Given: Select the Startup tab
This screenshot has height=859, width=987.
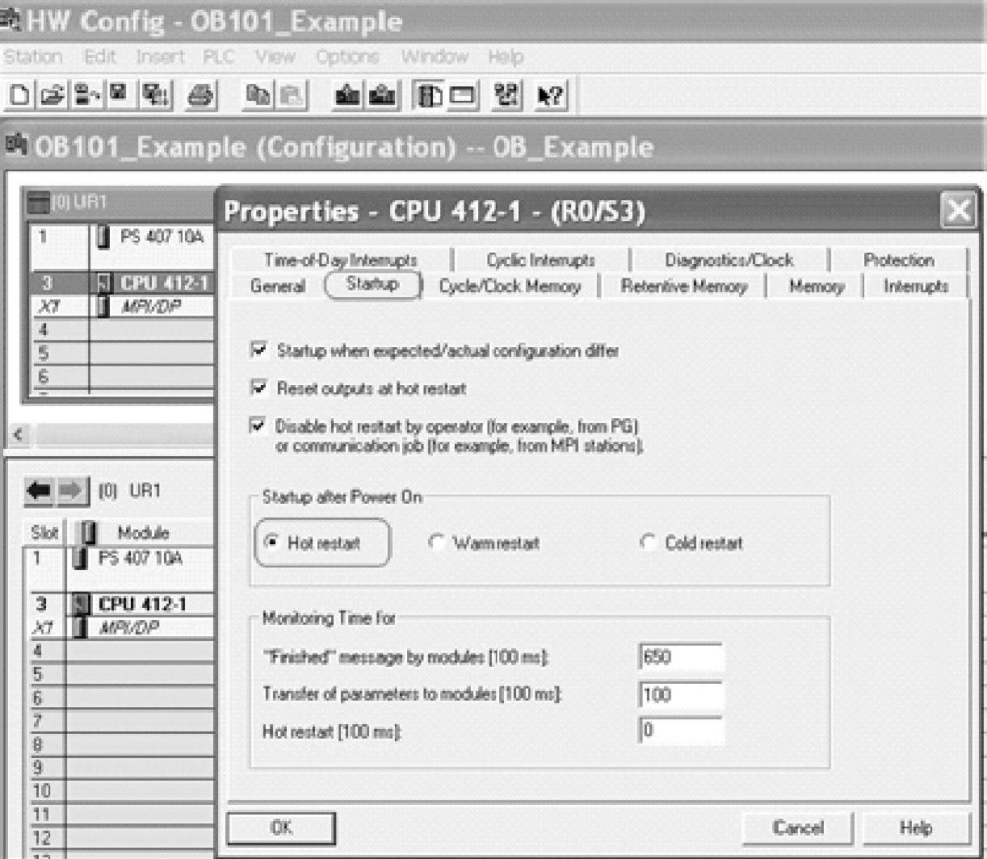Looking at the screenshot, I should pyautogui.click(x=372, y=285).
